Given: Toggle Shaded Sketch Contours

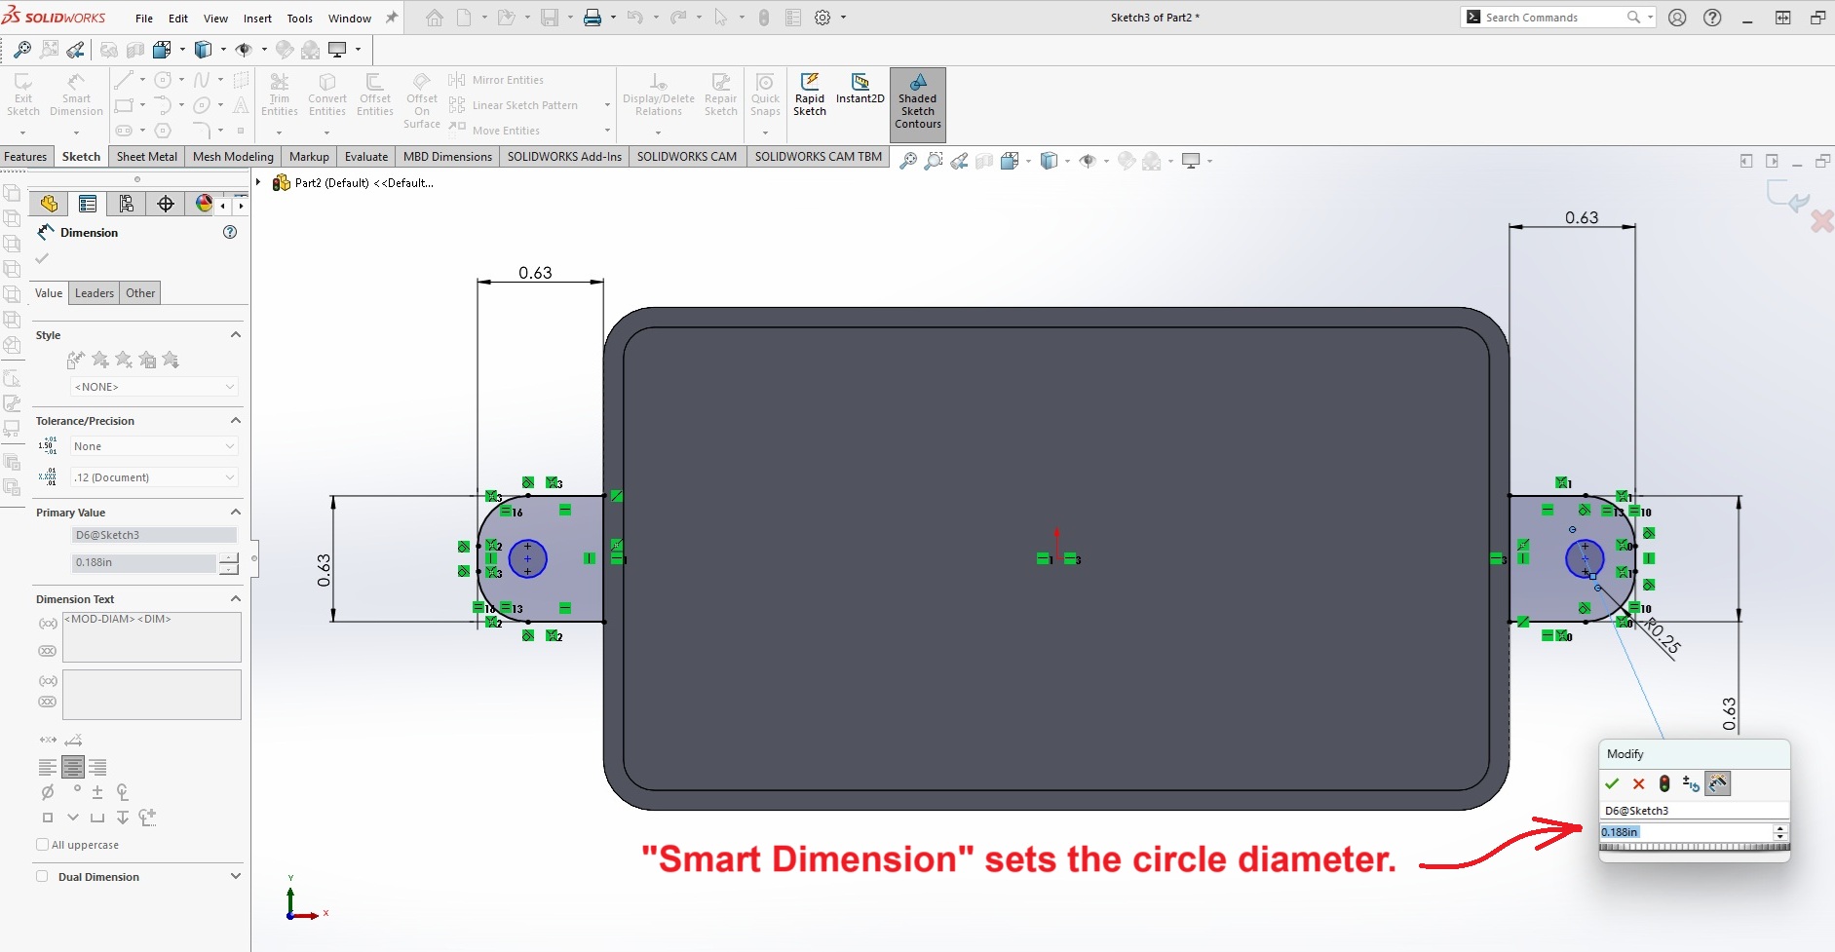Looking at the screenshot, I should [x=917, y=102].
